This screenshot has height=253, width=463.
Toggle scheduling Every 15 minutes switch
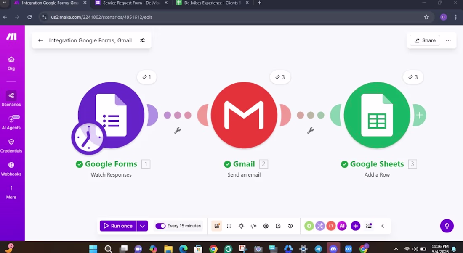160,226
